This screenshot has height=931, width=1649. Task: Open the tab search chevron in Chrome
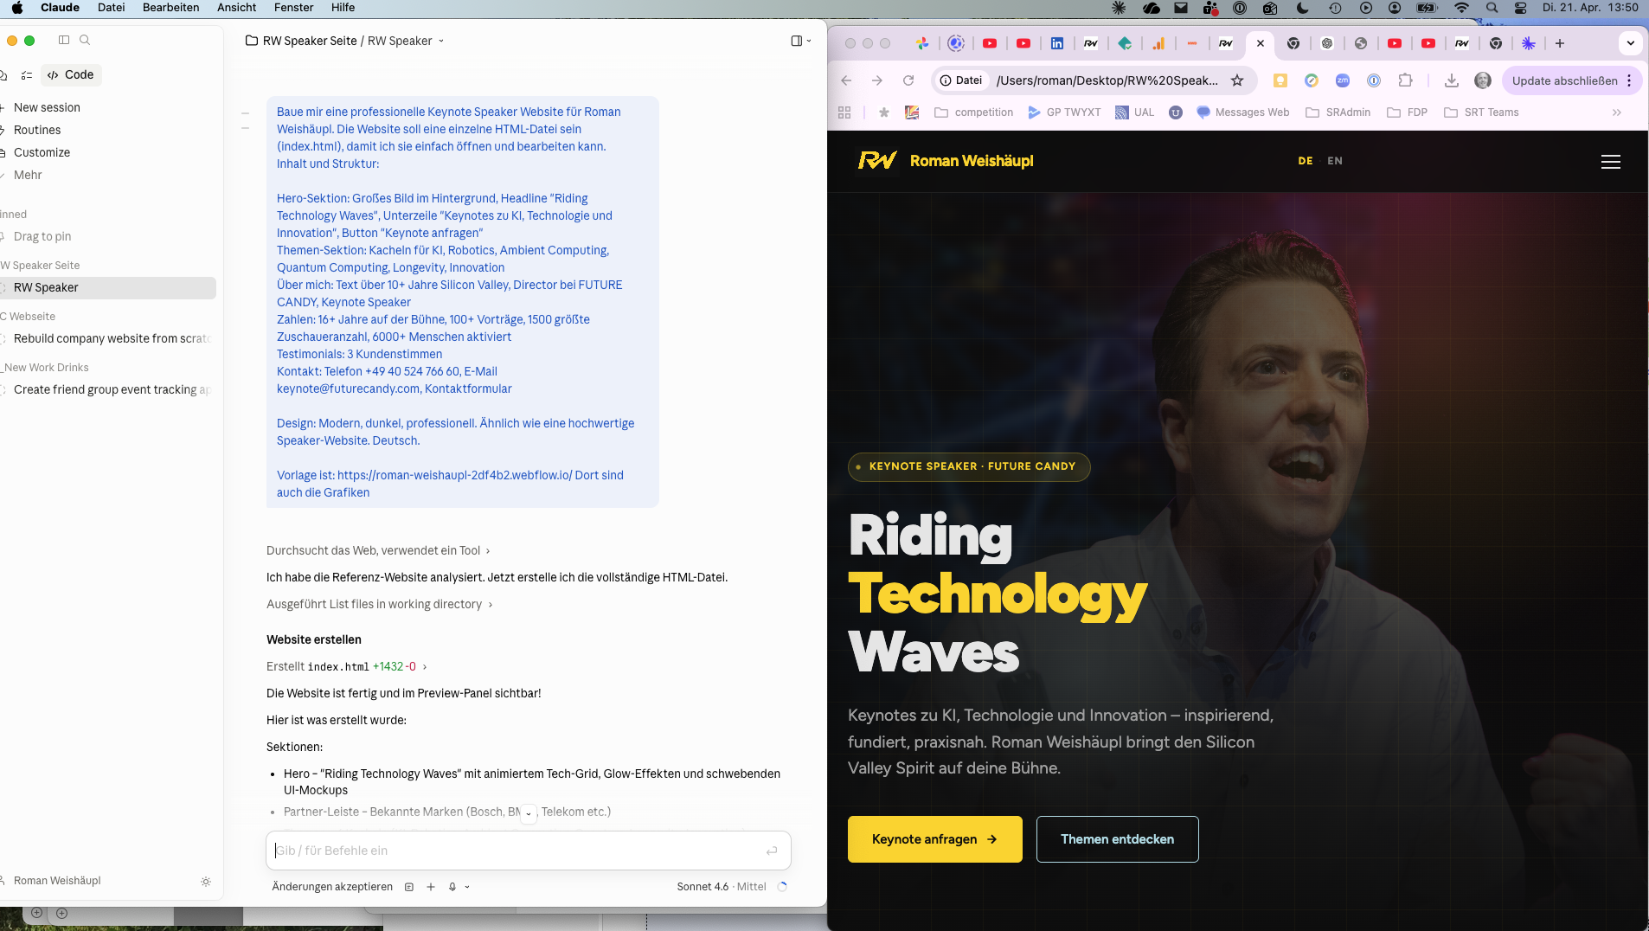pos(1630,42)
